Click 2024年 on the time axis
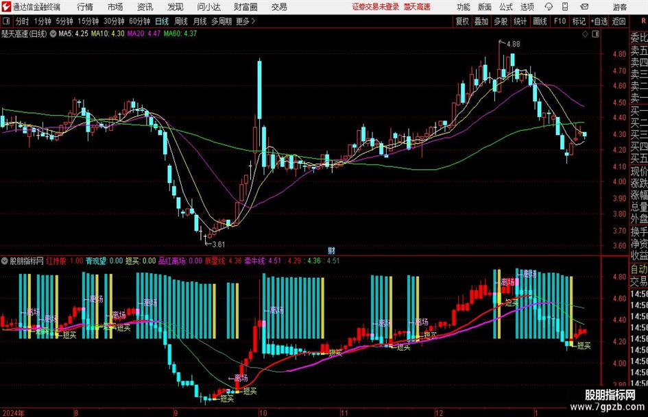This screenshot has height=417, width=648. click(x=13, y=412)
